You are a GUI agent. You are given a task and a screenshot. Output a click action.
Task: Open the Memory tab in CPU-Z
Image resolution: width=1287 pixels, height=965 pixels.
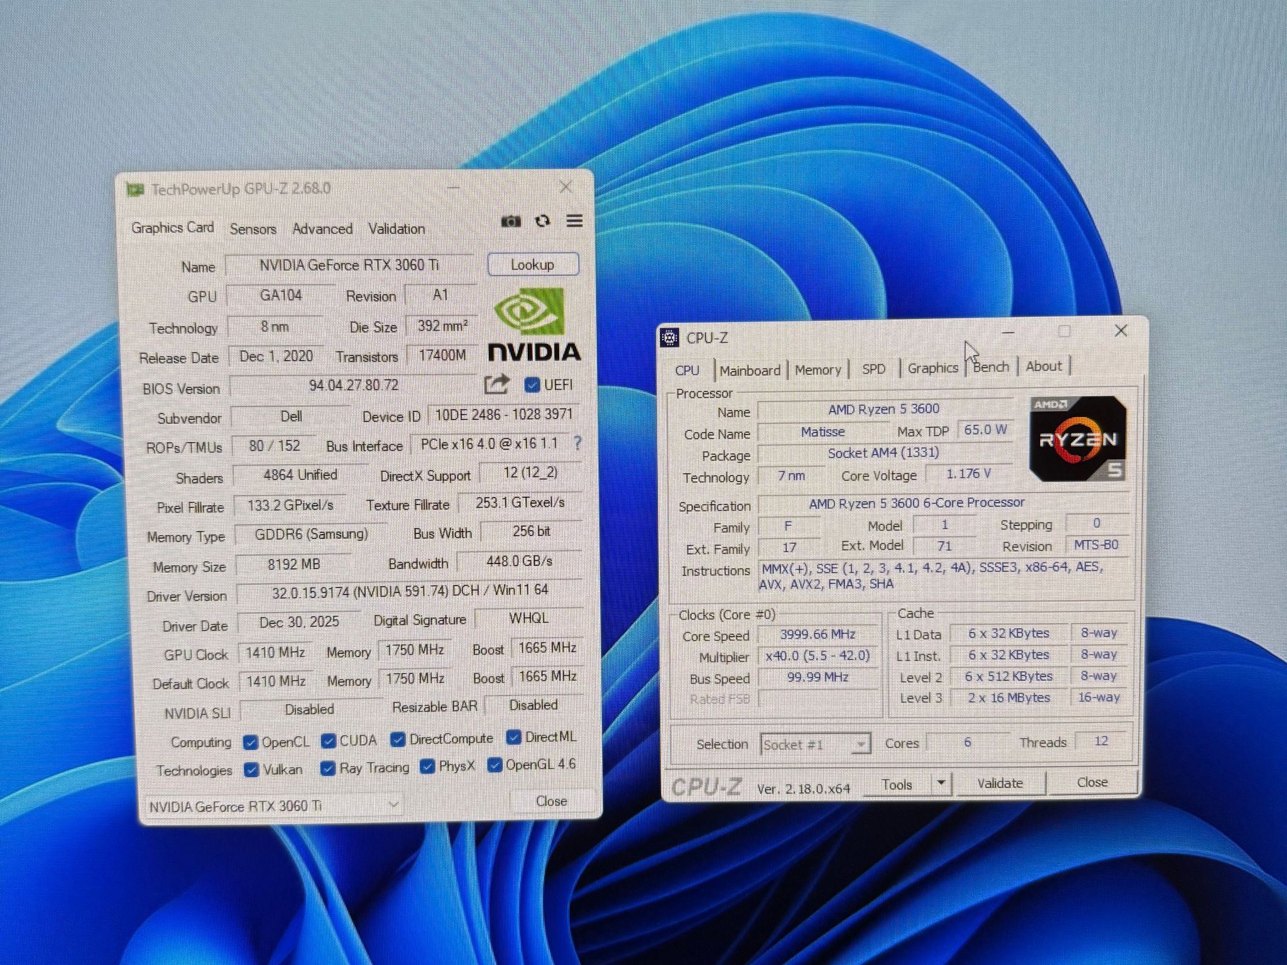coord(818,370)
